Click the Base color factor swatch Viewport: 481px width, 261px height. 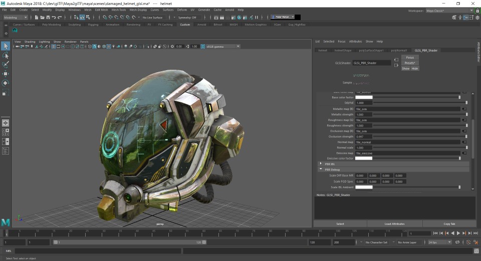364,97
